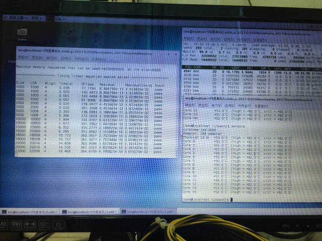The height and width of the screenshot is (241, 322).
Task: Open 보기(V) menu in the sensors terminal
Action: (217, 106)
